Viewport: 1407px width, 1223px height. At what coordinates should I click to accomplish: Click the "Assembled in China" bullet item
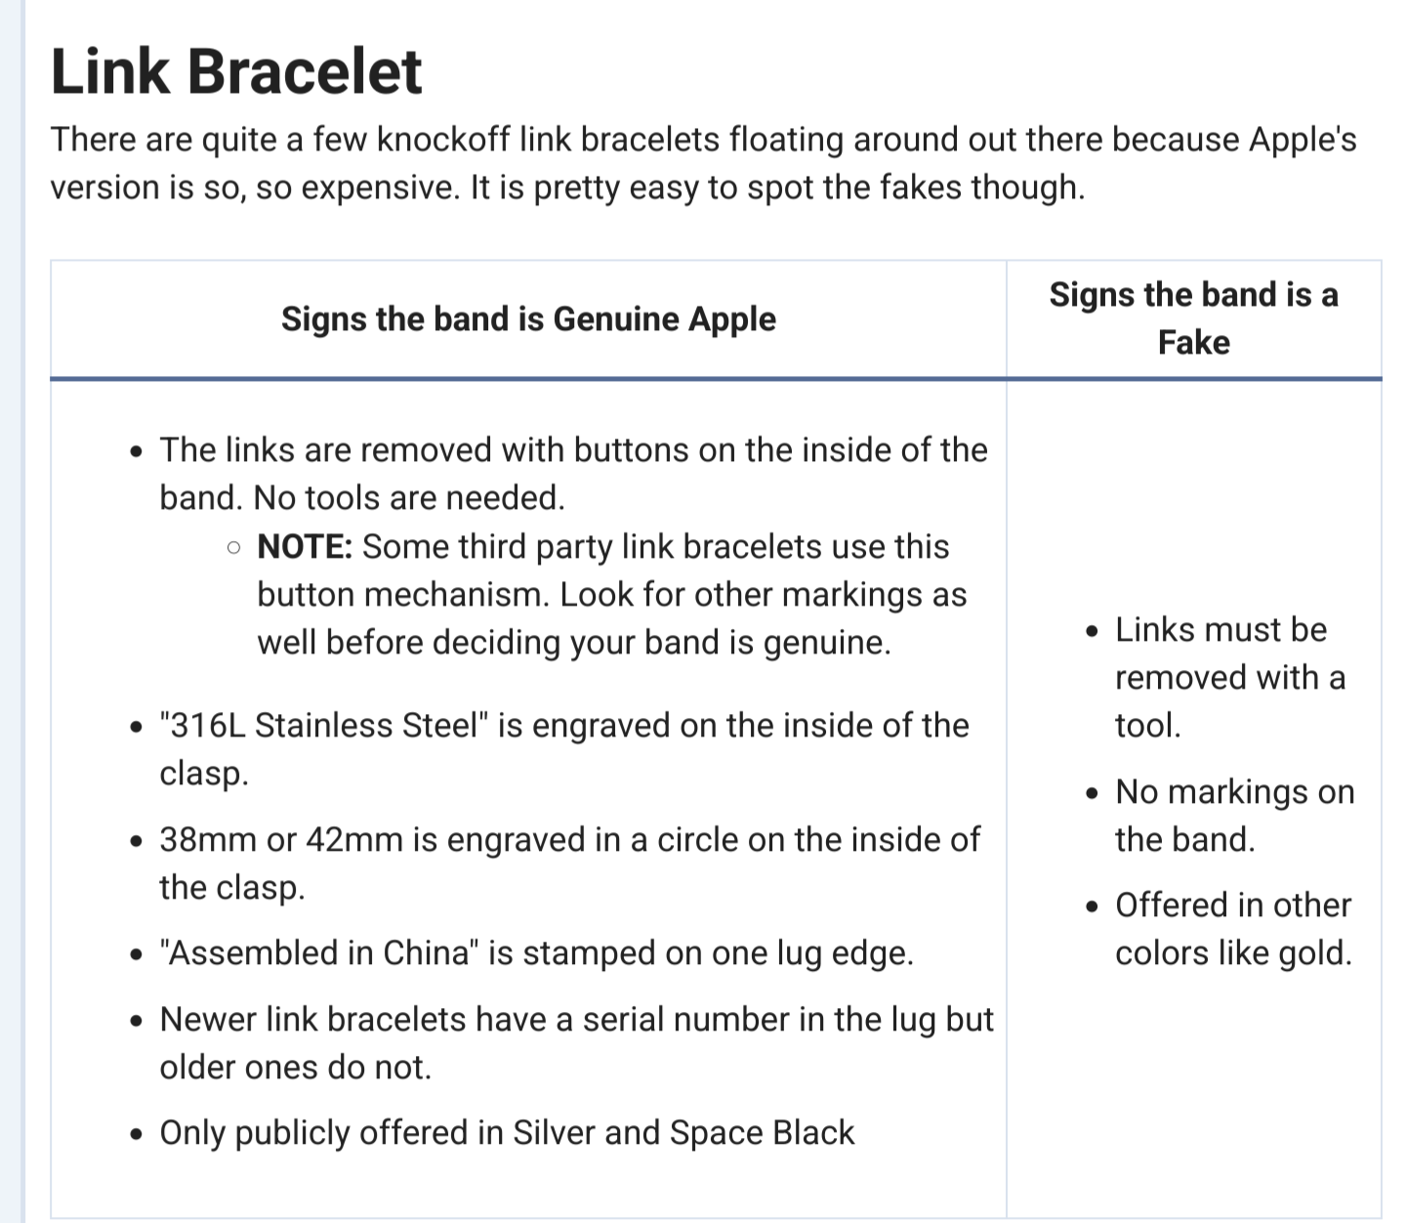tap(536, 952)
